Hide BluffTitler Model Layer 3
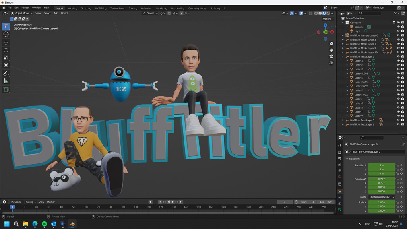The height and width of the screenshot is (229, 407). 398,39
